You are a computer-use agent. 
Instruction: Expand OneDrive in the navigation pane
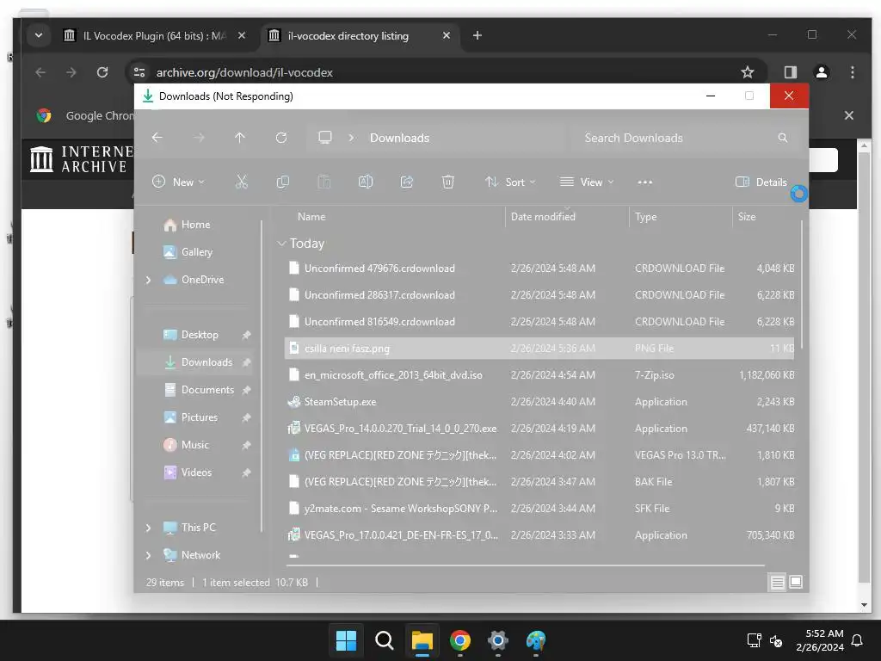148,280
